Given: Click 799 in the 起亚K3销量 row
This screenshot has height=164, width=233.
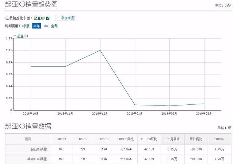Looking at the screenshot, I should click(83, 149).
